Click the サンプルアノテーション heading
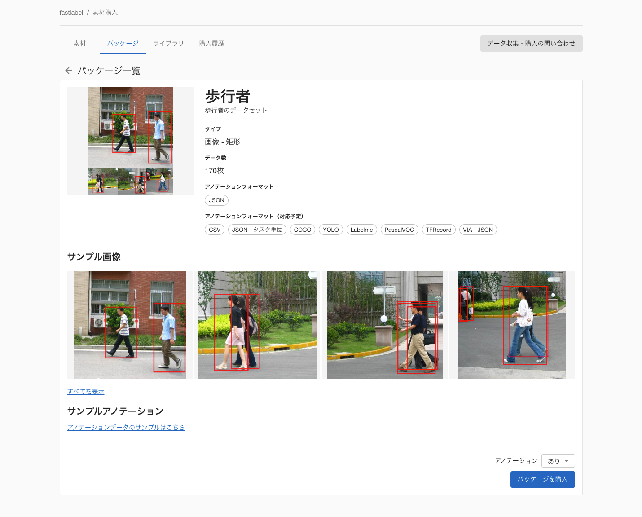The width and height of the screenshot is (642, 517). tap(115, 411)
